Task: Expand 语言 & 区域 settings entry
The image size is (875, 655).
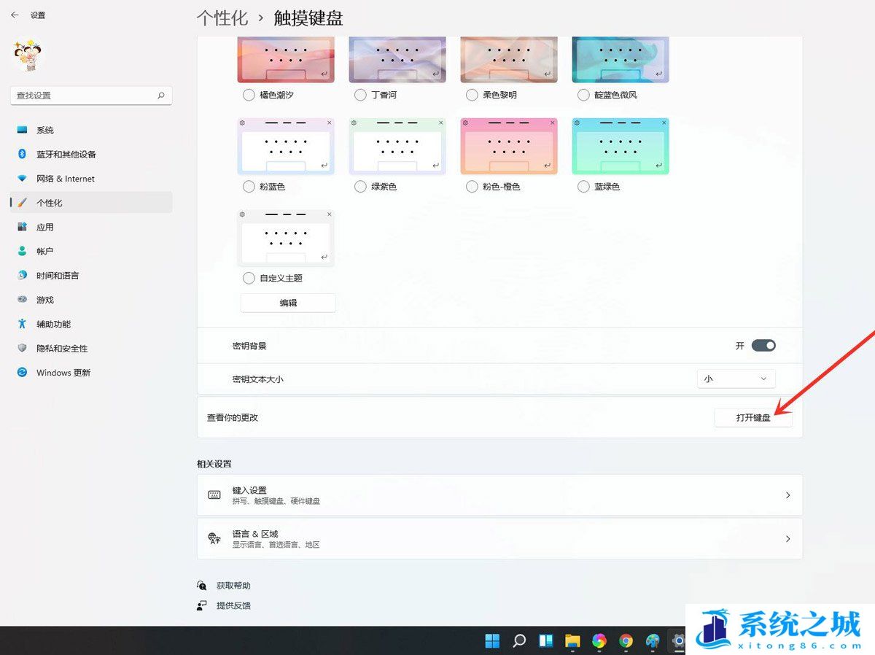Action: click(x=499, y=539)
